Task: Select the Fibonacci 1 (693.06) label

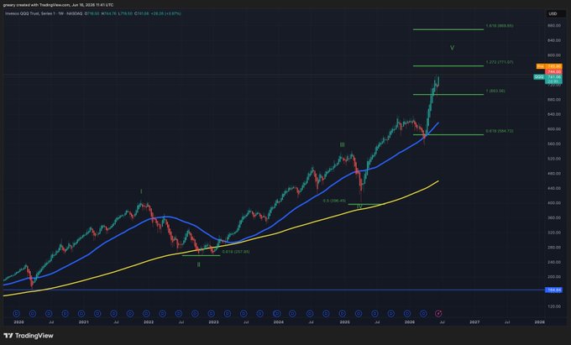Action: (495, 91)
